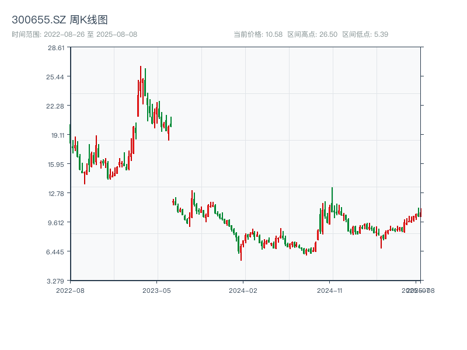Viewport: 467px width, 350px height.
Task: Select the 15.95 y-axis price label
Action: click(56, 164)
